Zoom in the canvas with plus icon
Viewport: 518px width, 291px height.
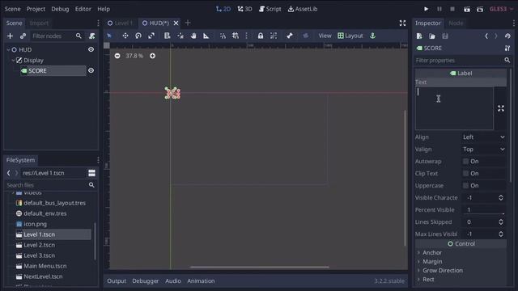click(152, 56)
